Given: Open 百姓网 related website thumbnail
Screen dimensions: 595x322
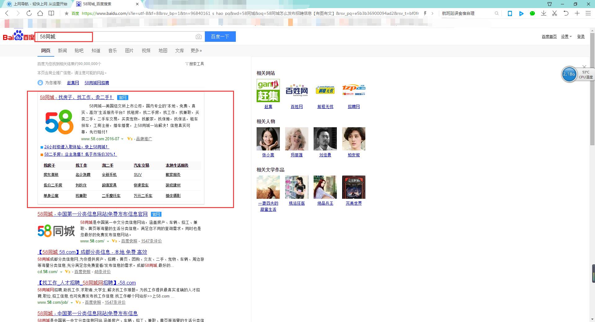Looking at the screenshot, I should 297,90.
